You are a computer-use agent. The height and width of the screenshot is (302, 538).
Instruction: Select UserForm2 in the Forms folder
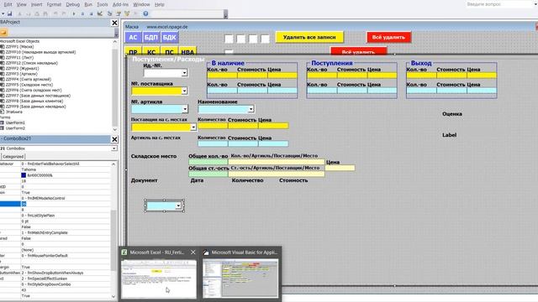(x=15, y=128)
